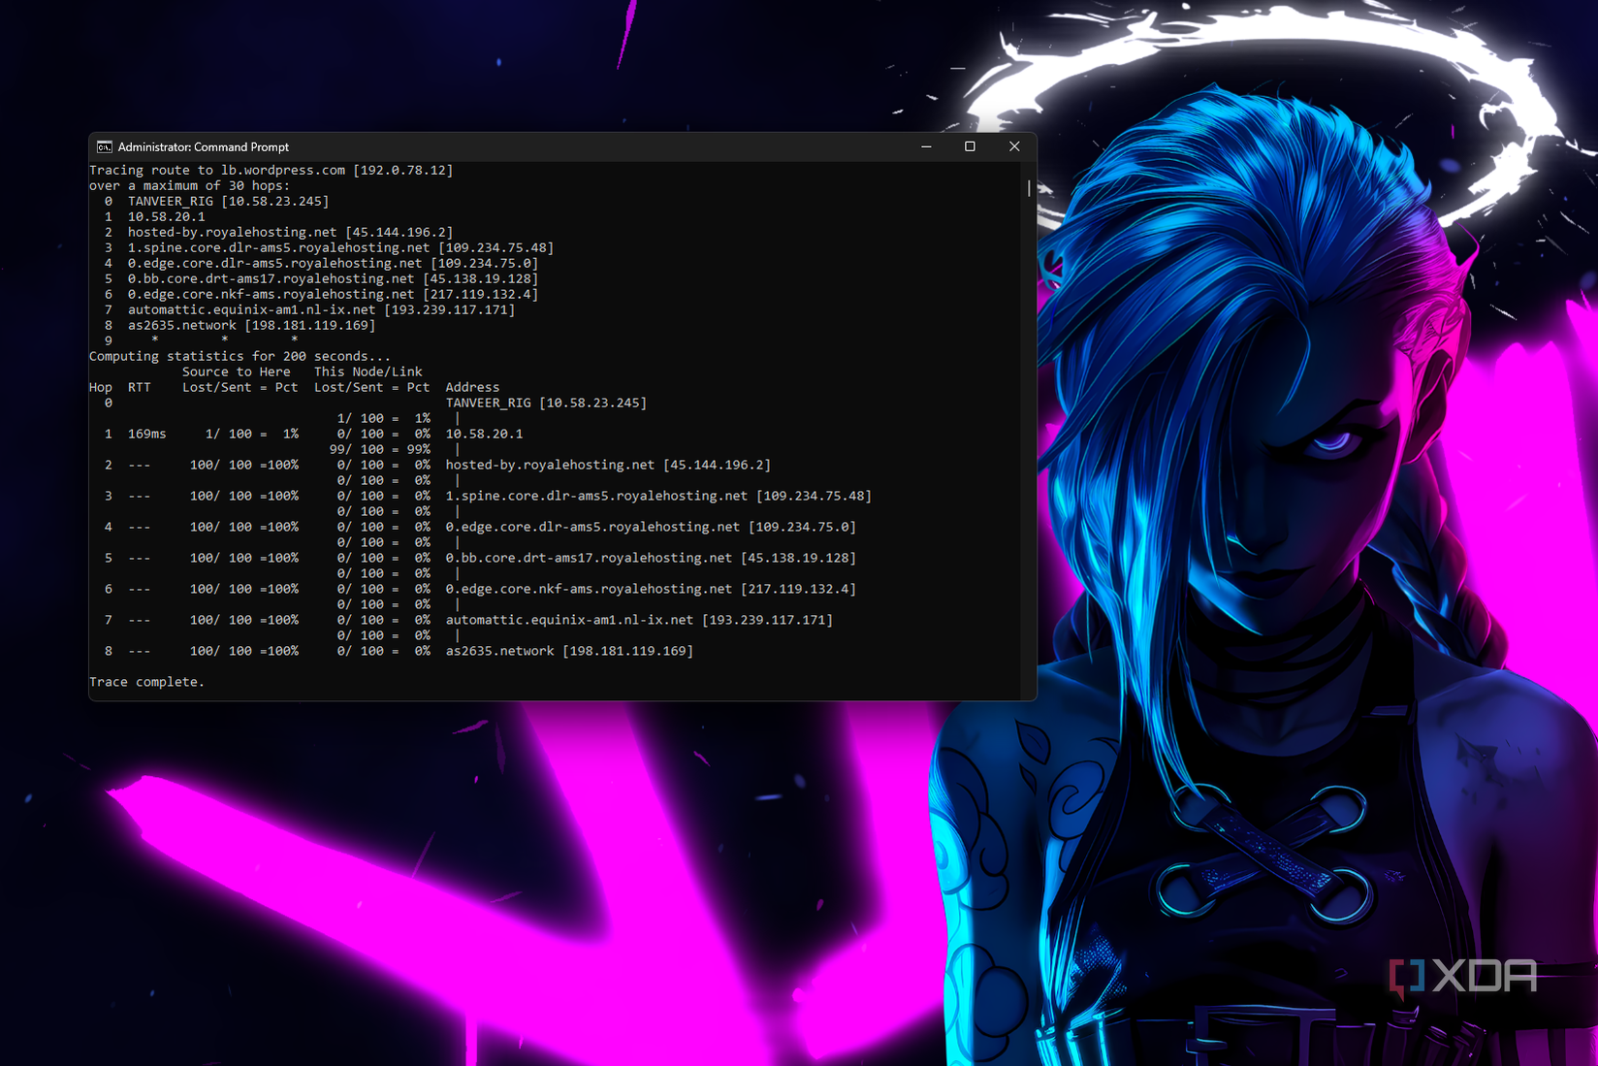1598x1066 pixels.
Task: Click 'as2635.network [198.181.119.169]' in statistics table
Action: tap(570, 652)
